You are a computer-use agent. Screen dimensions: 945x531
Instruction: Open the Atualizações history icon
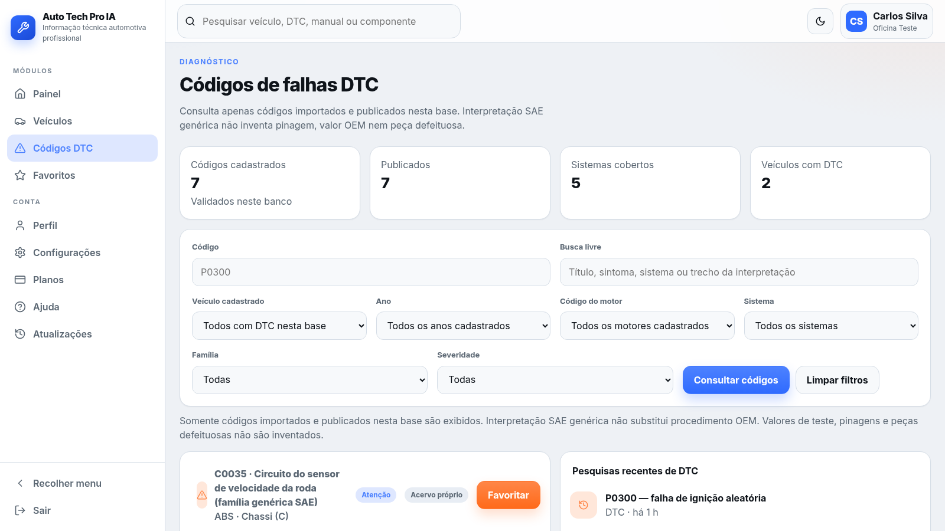point(20,334)
